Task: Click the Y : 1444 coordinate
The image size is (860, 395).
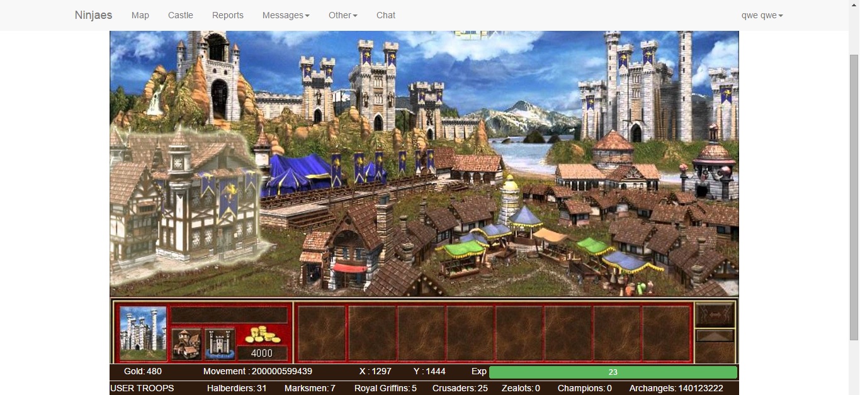Action: coord(429,372)
